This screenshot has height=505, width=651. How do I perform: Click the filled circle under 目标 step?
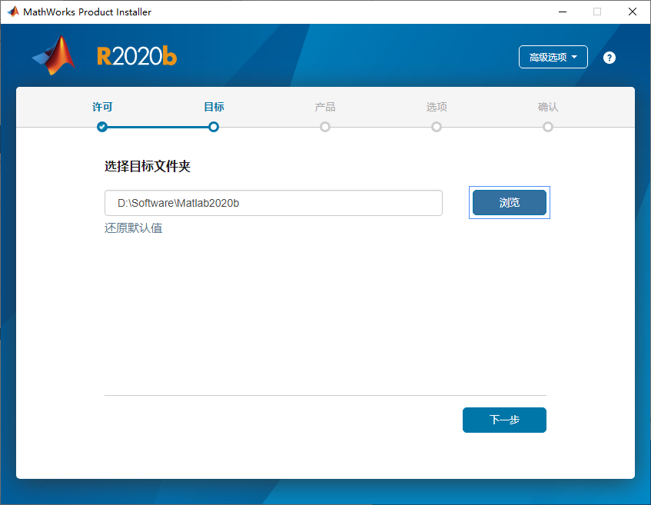[x=214, y=127]
